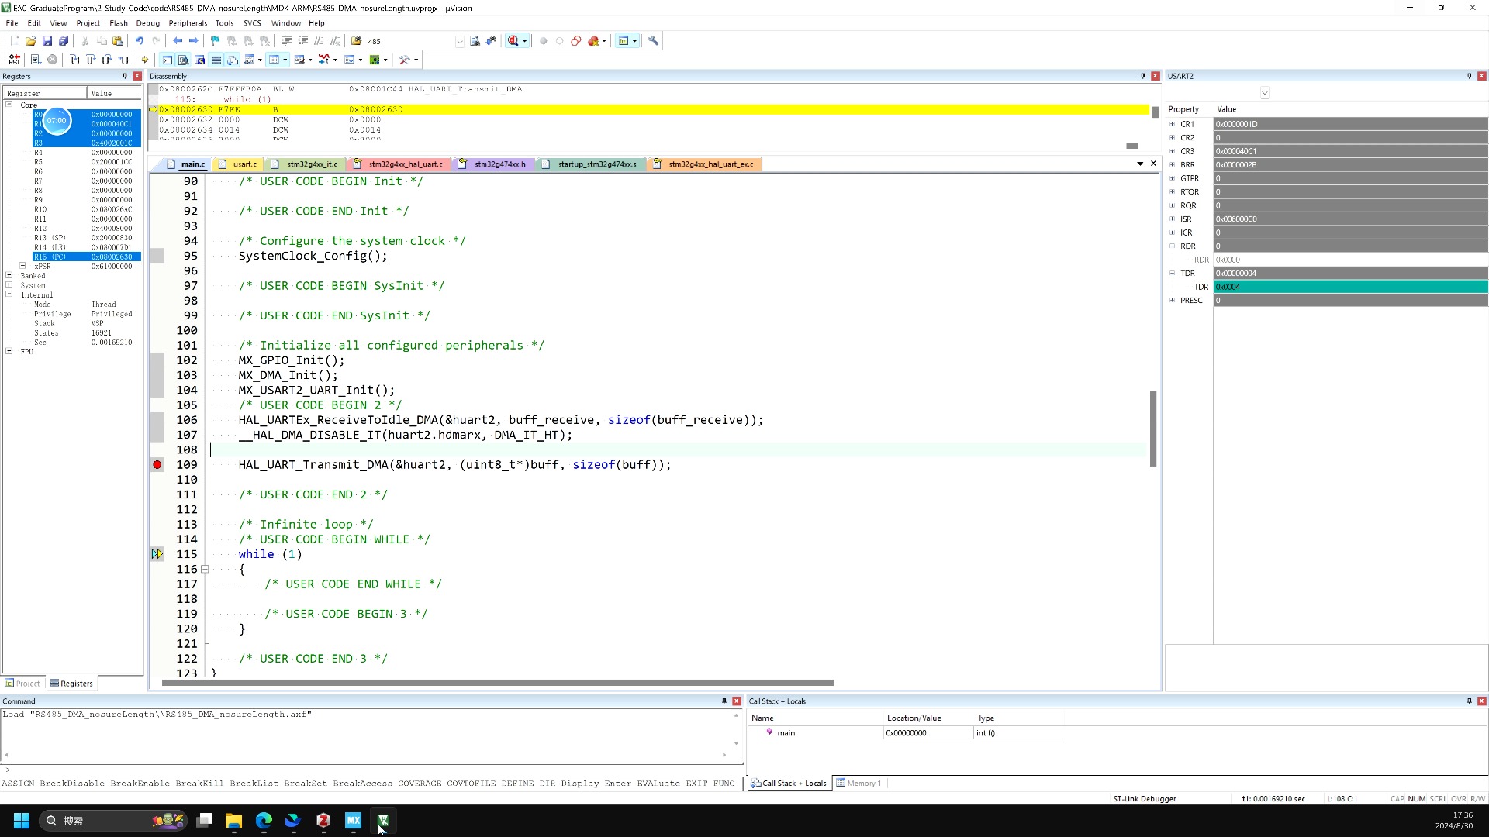1489x837 pixels.
Task: Click the Configuration wrench icon
Action: (654, 41)
